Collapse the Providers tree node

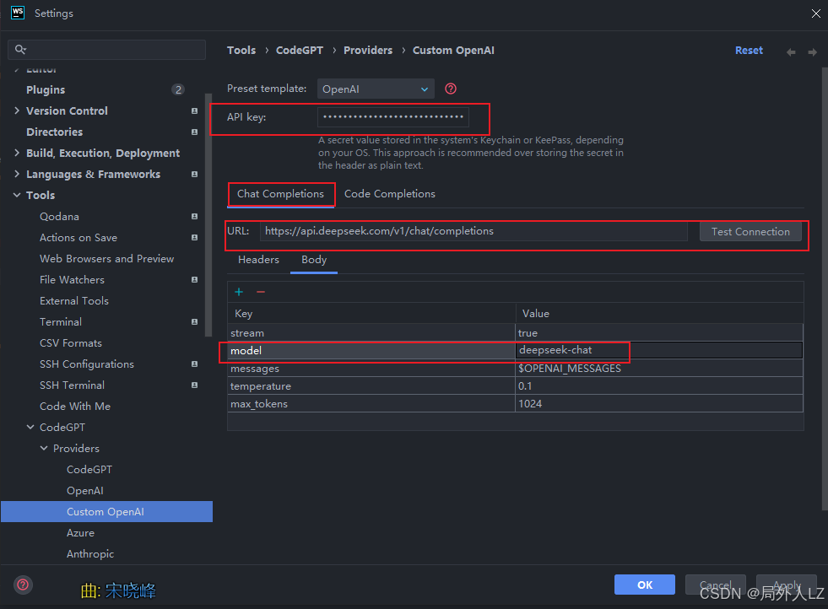[44, 448]
